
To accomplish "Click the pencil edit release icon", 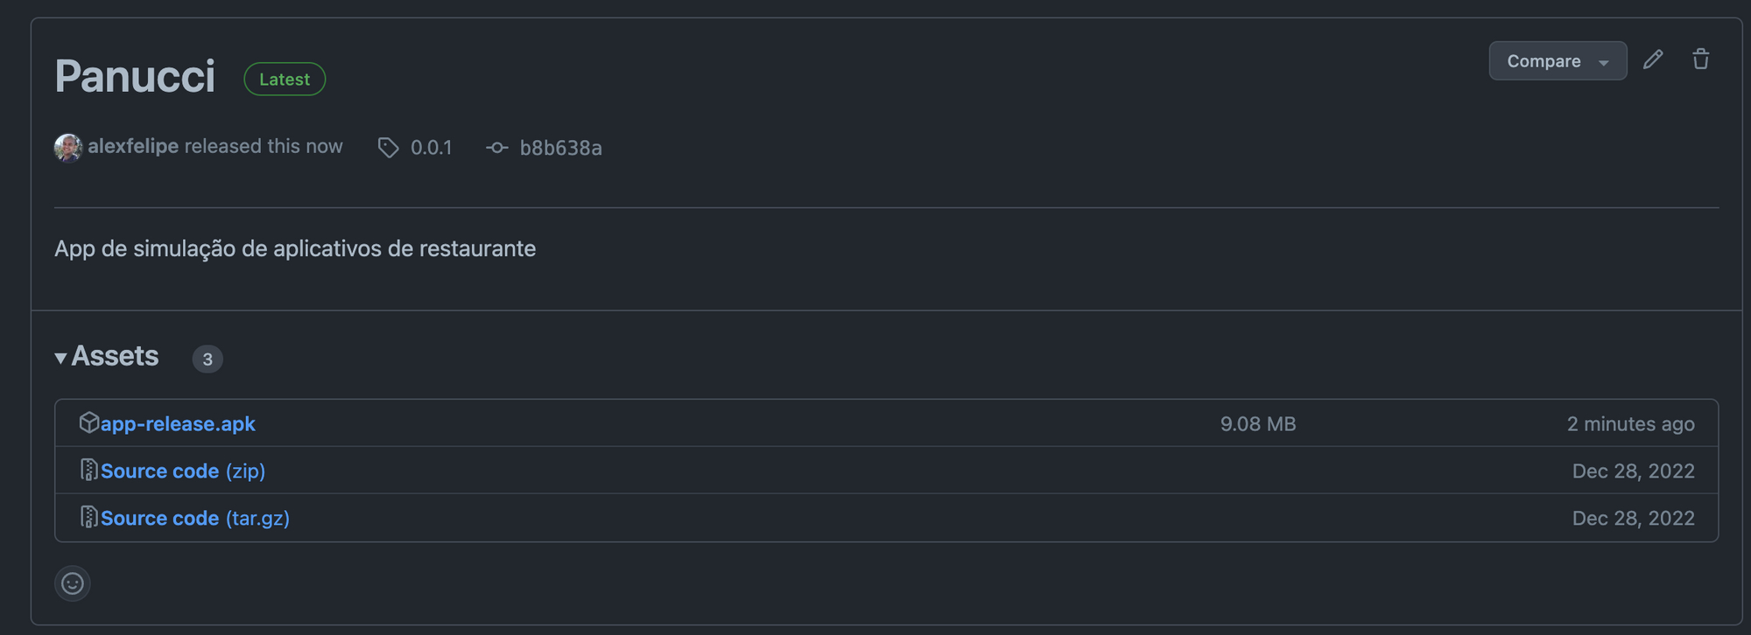I will pyautogui.click(x=1652, y=59).
